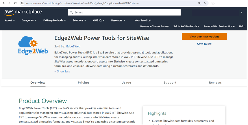Open the browser extensions puzzle icon
The height and width of the screenshot is (125, 248).
[213, 3]
